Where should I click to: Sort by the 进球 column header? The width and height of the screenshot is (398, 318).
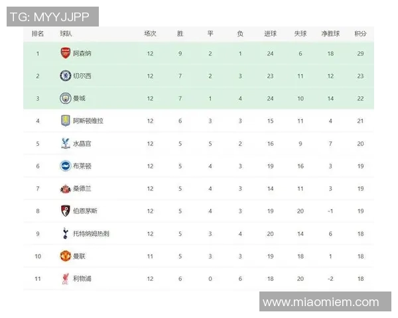click(x=270, y=33)
